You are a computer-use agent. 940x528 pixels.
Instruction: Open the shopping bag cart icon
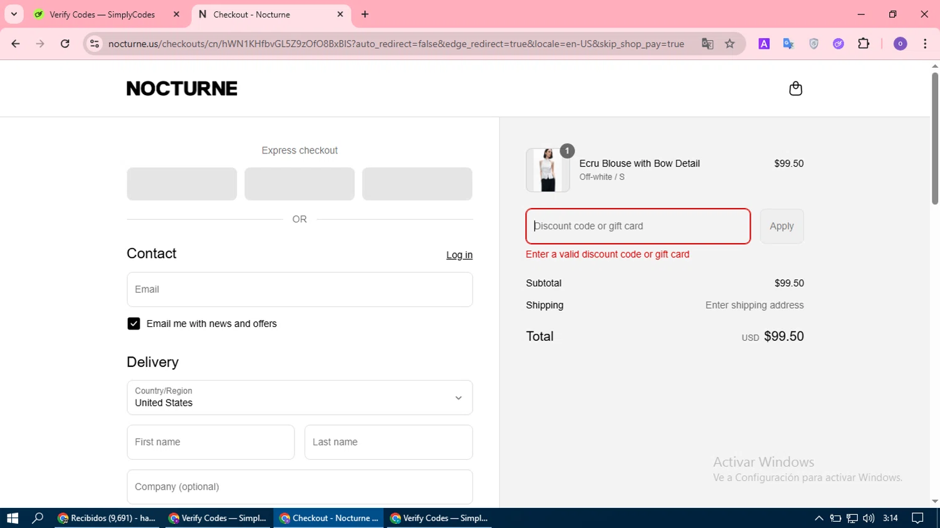[795, 88]
